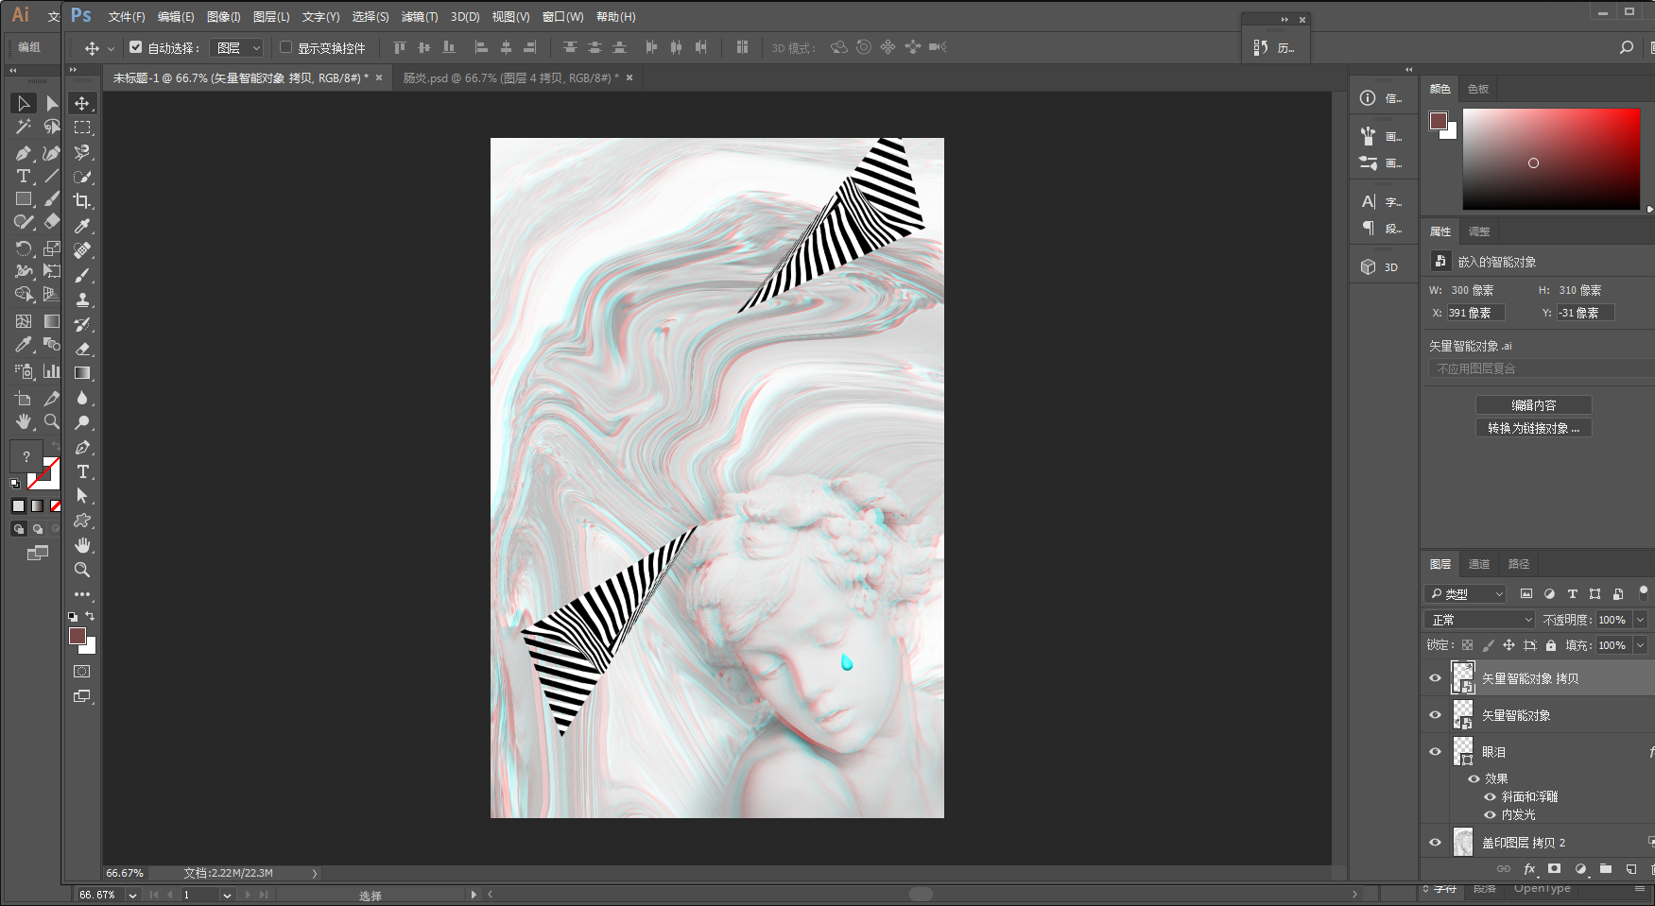
Task: Switch to the 通道 tab
Action: click(x=1479, y=564)
